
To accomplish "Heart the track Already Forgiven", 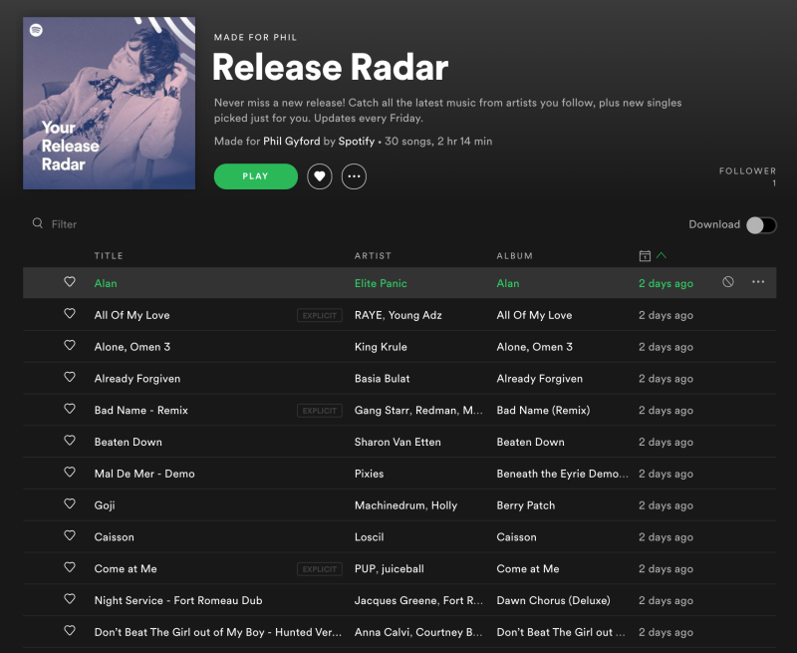I will pos(70,377).
